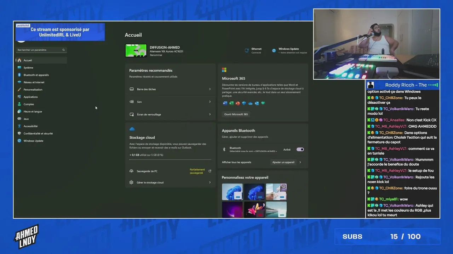The height and width of the screenshot is (254, 453).
Task: Choose the landscape collage theme
Action: (276, 192)
